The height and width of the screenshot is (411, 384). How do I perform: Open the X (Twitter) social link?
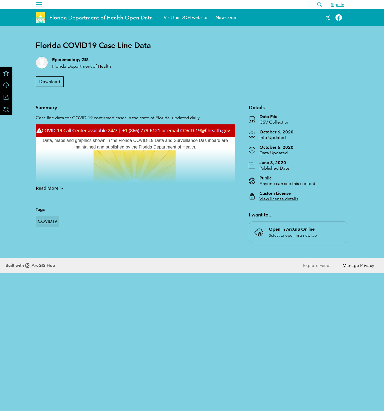coord(328,18)
